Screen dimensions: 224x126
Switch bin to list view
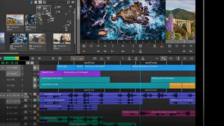pos(45,2)
